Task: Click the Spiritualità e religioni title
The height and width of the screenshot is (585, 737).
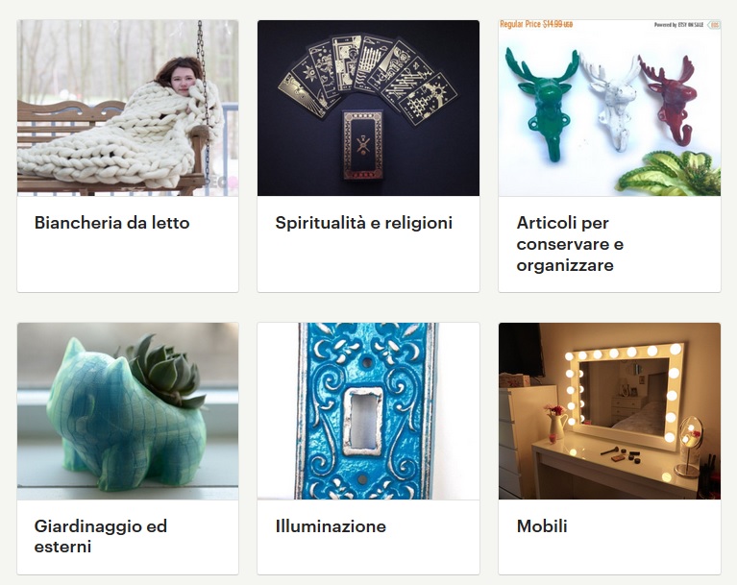Action: tap(364, 223)
